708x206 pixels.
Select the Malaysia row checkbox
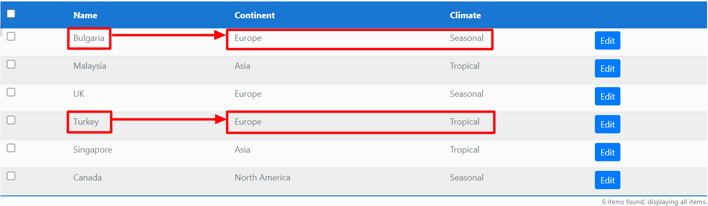(11, 64)
